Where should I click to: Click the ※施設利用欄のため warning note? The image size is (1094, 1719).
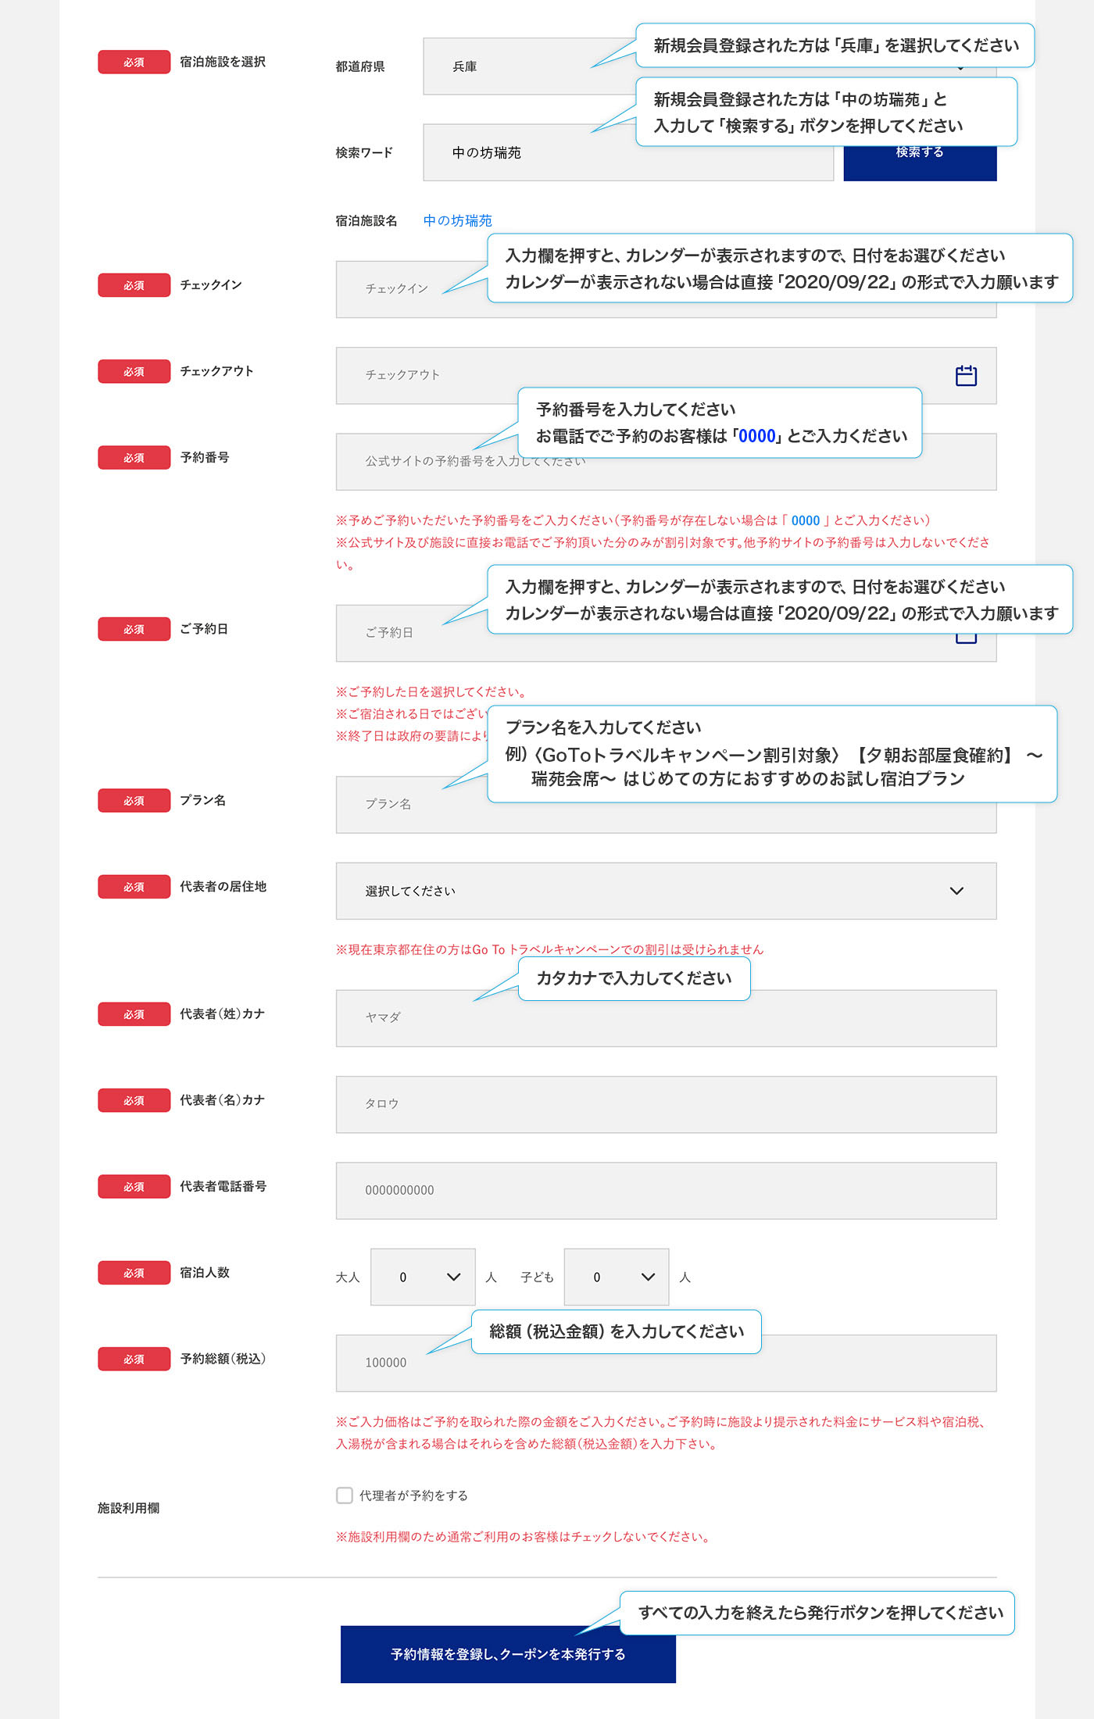(523, 1536)
